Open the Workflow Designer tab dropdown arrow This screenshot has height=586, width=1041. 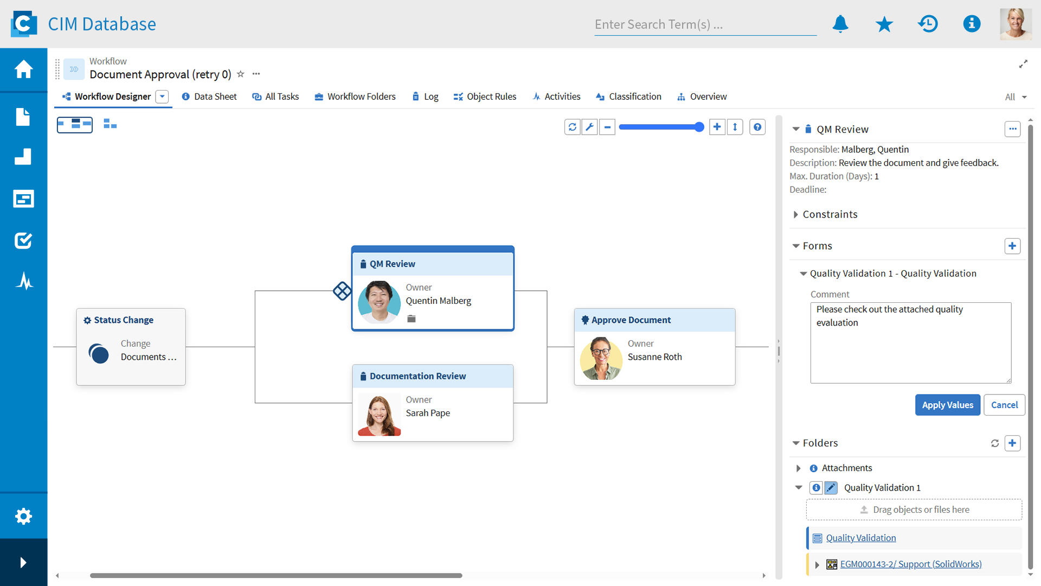point(162,97)
